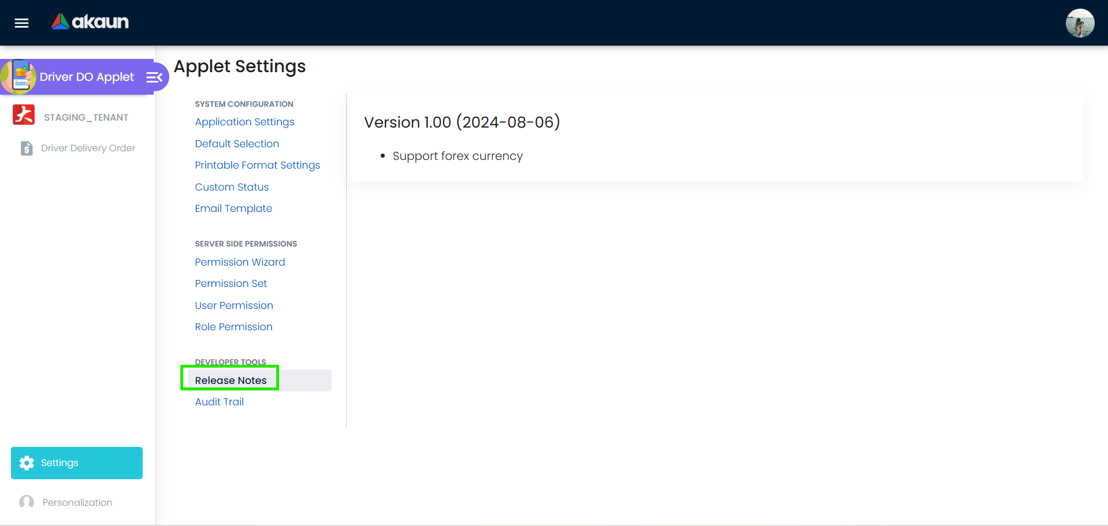1108x526 pixels.
Task: Select the STAGING_TENANT PDF icon
Action: 24,114
